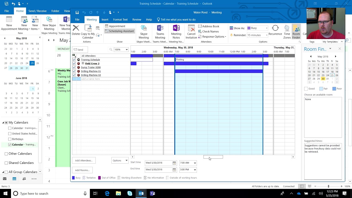The image size is (352, 198).
Task: Click Cancel Invitation icon
Action: [x=191, y=32]
